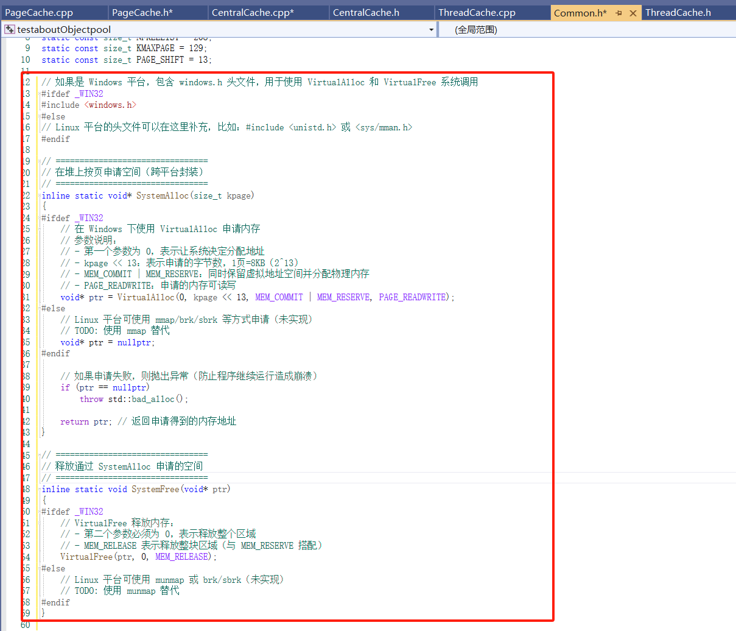Click the 如果申请失败 comment line
736x631 pixels.
(189, 376)
